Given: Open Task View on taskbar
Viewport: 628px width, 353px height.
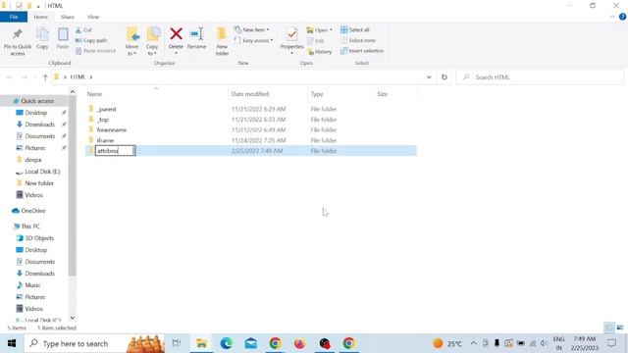Looking at the screenshot, I should point(177,343).
